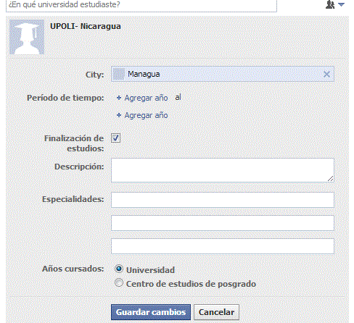Click the Años cursados label

click(73, 269)
